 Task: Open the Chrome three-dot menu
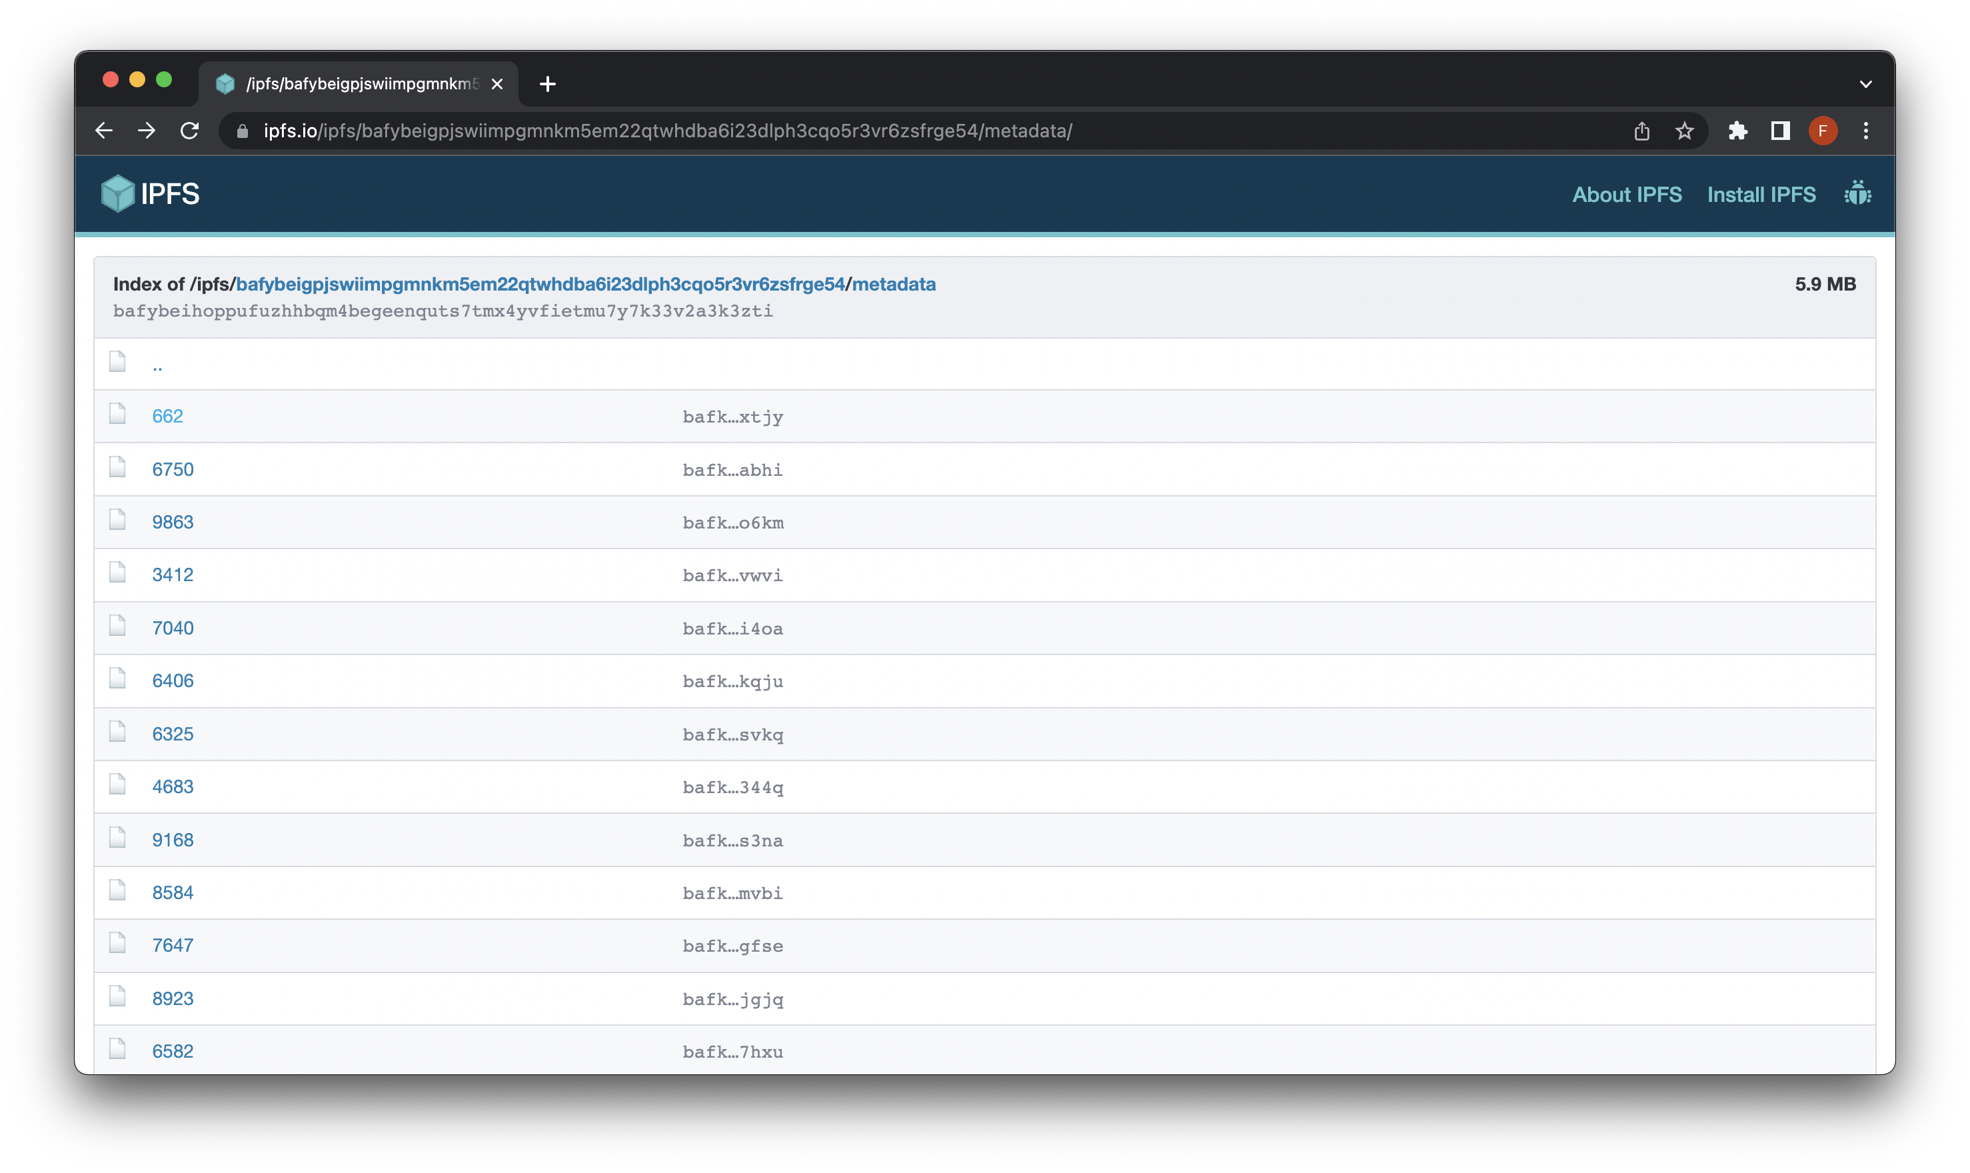(1865, 131)
